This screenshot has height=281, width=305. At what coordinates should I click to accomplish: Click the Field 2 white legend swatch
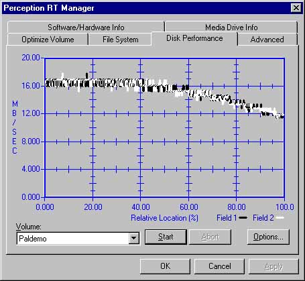pos(280,217)
